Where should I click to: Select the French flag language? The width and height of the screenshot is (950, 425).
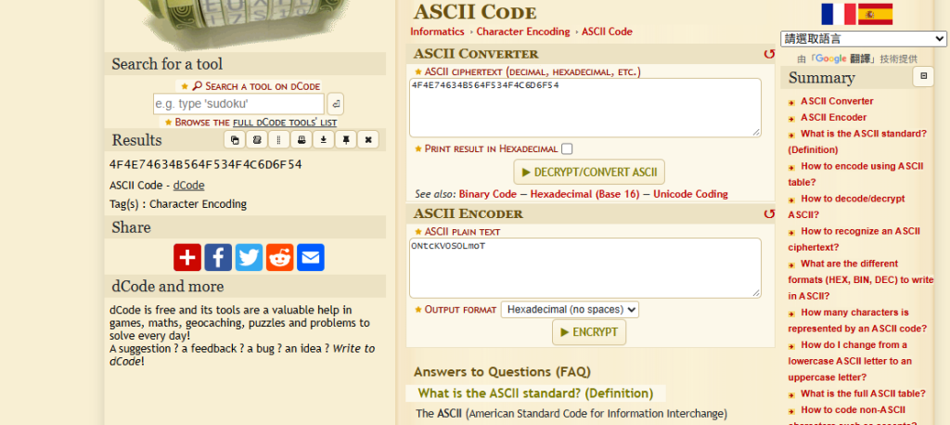click(x=838, y=14)
